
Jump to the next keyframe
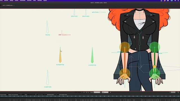pos(86,92)
